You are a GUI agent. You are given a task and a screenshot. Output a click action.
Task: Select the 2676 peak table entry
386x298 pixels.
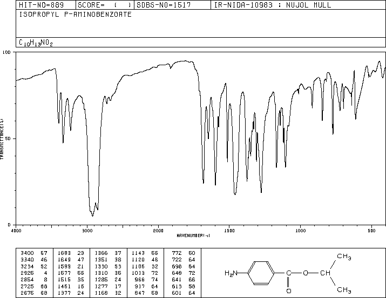coord(34,293)
